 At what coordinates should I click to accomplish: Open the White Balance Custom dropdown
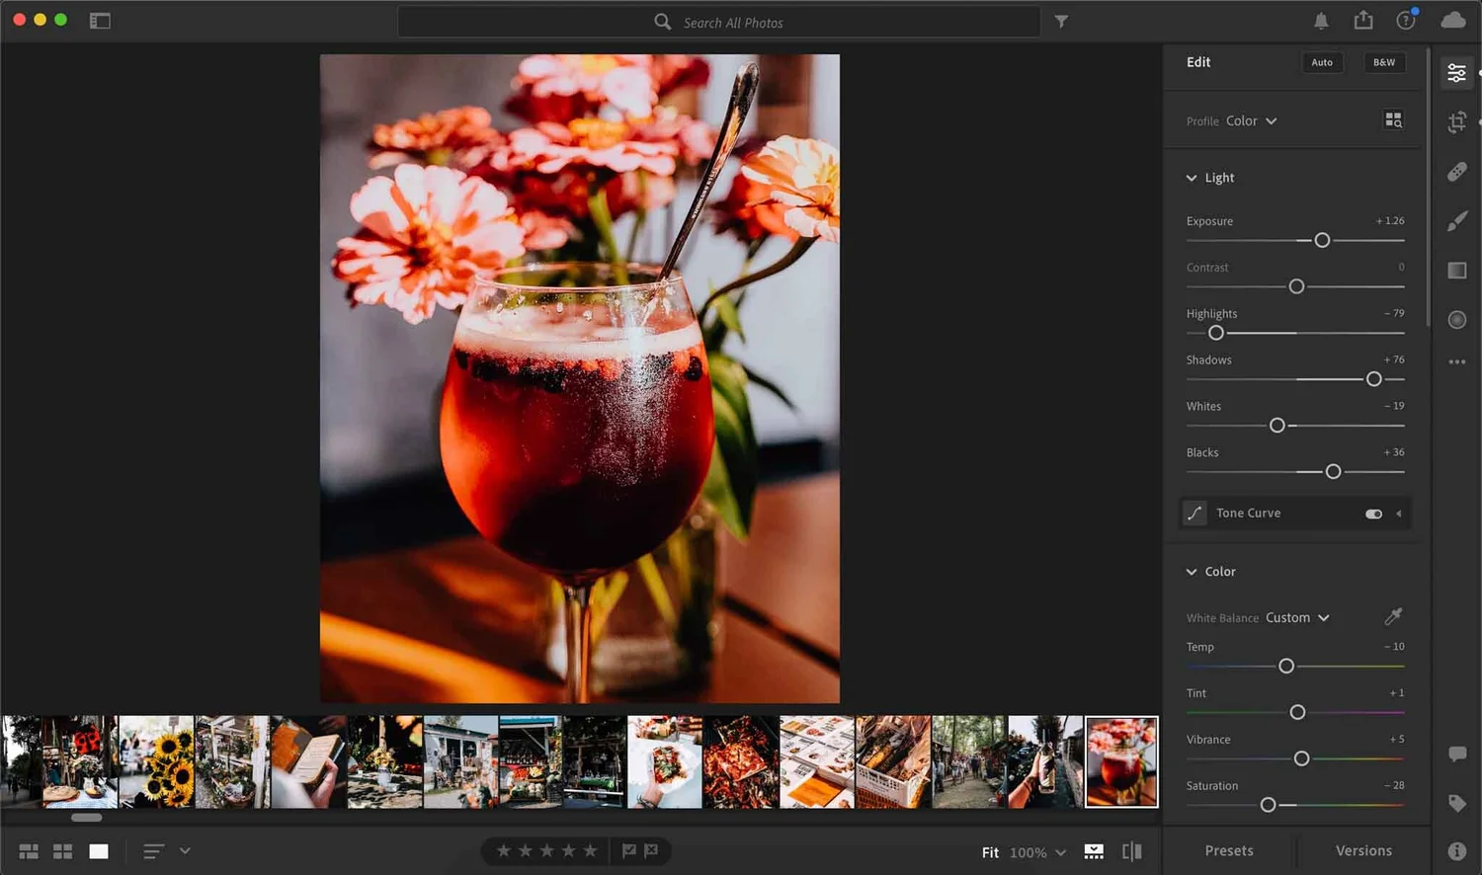1297,617
